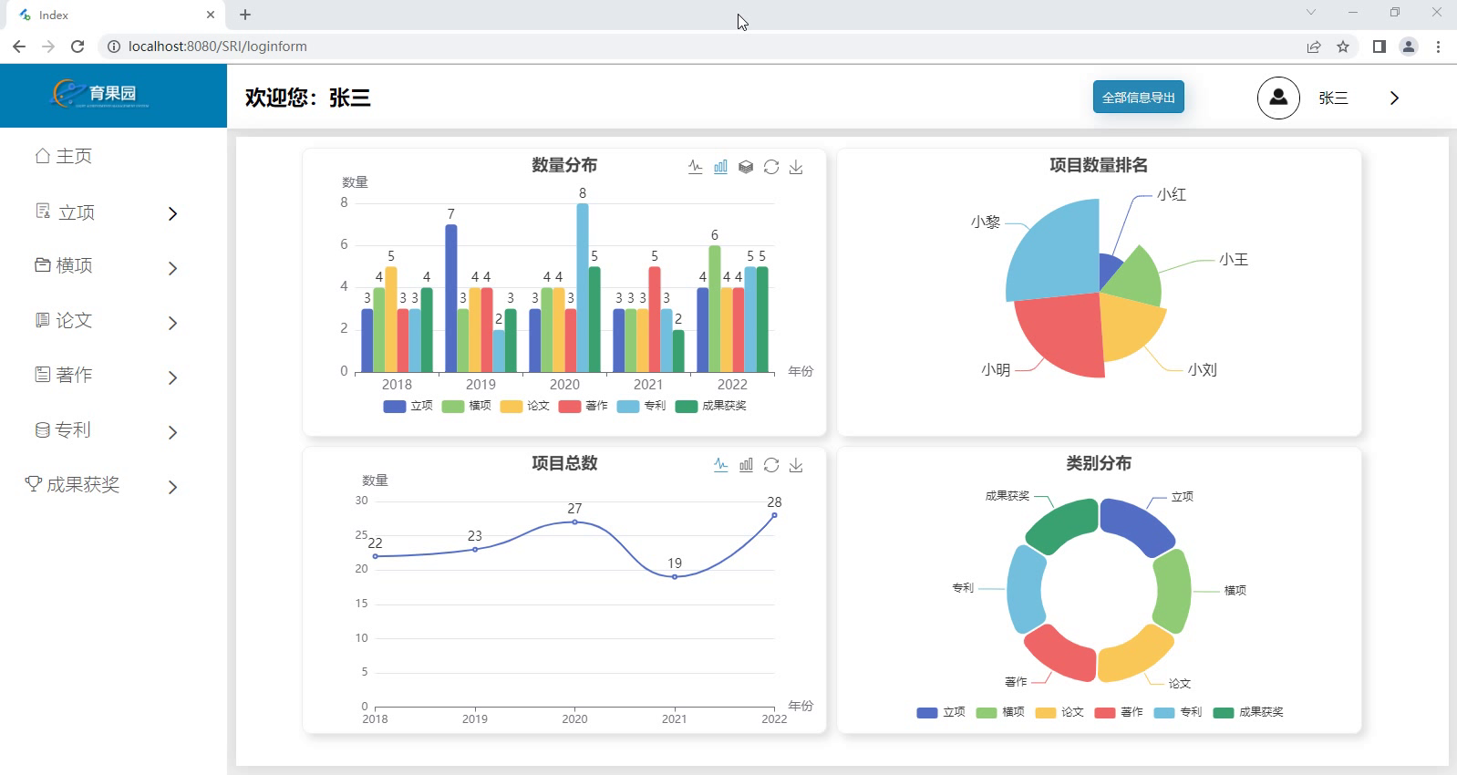
Task: Toggle 专利 series in 数量分布 legend
Action: [642, 406]
